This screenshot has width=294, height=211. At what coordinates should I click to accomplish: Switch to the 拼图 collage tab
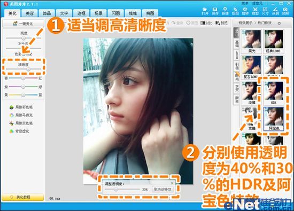150,13
